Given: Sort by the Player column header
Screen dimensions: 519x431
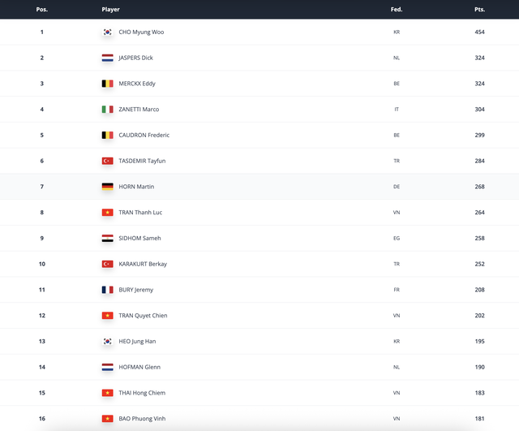Looking at the screenshot, I should [x=110, y=9].
